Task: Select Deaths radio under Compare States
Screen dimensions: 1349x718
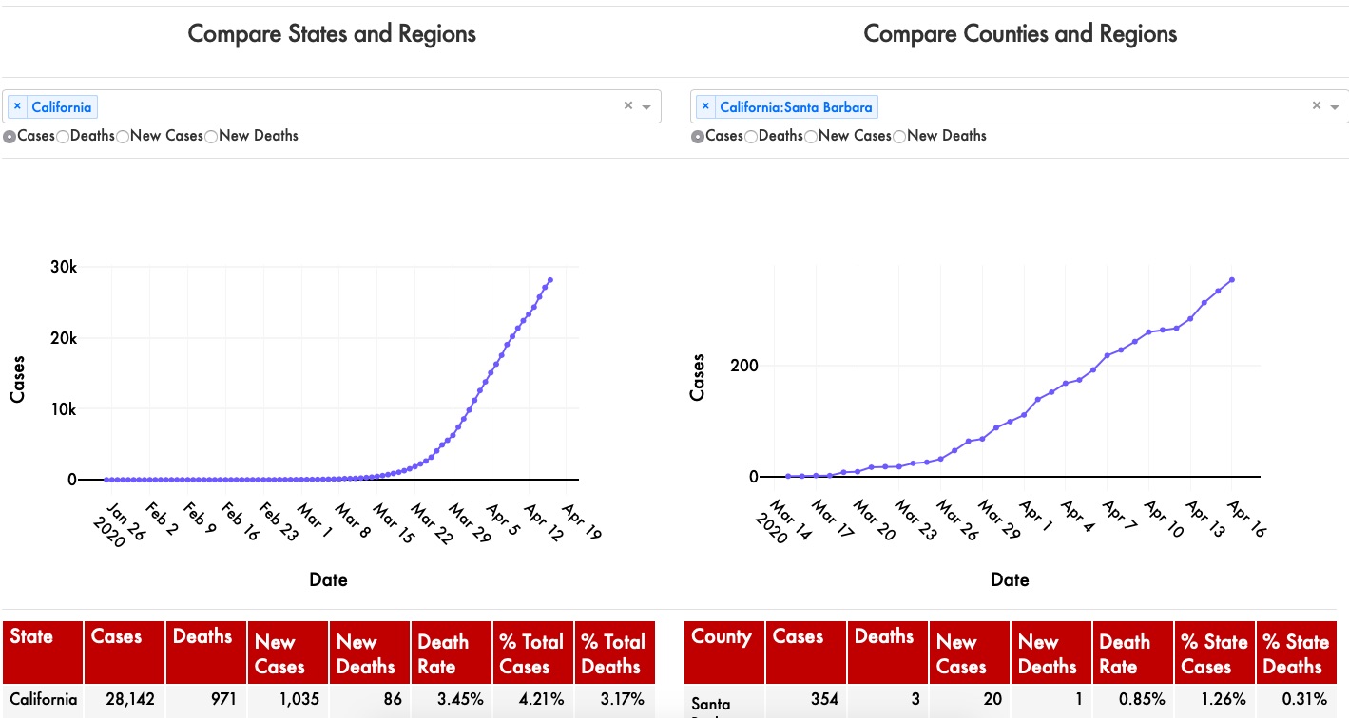Action: click(63, 136)
